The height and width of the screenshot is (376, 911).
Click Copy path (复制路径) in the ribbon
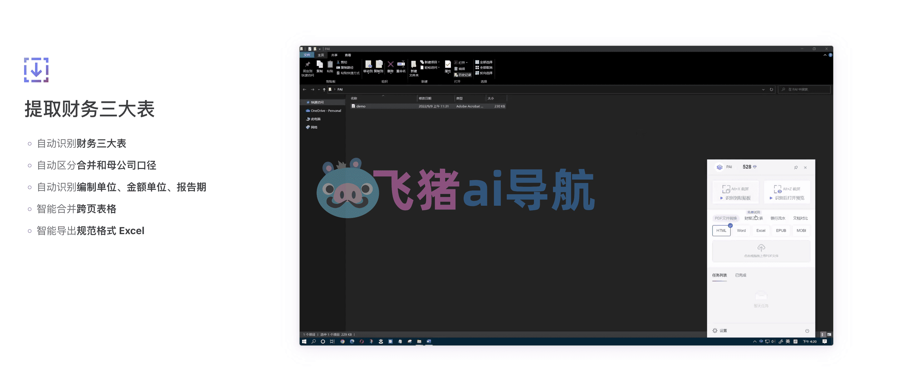point(345,67)
